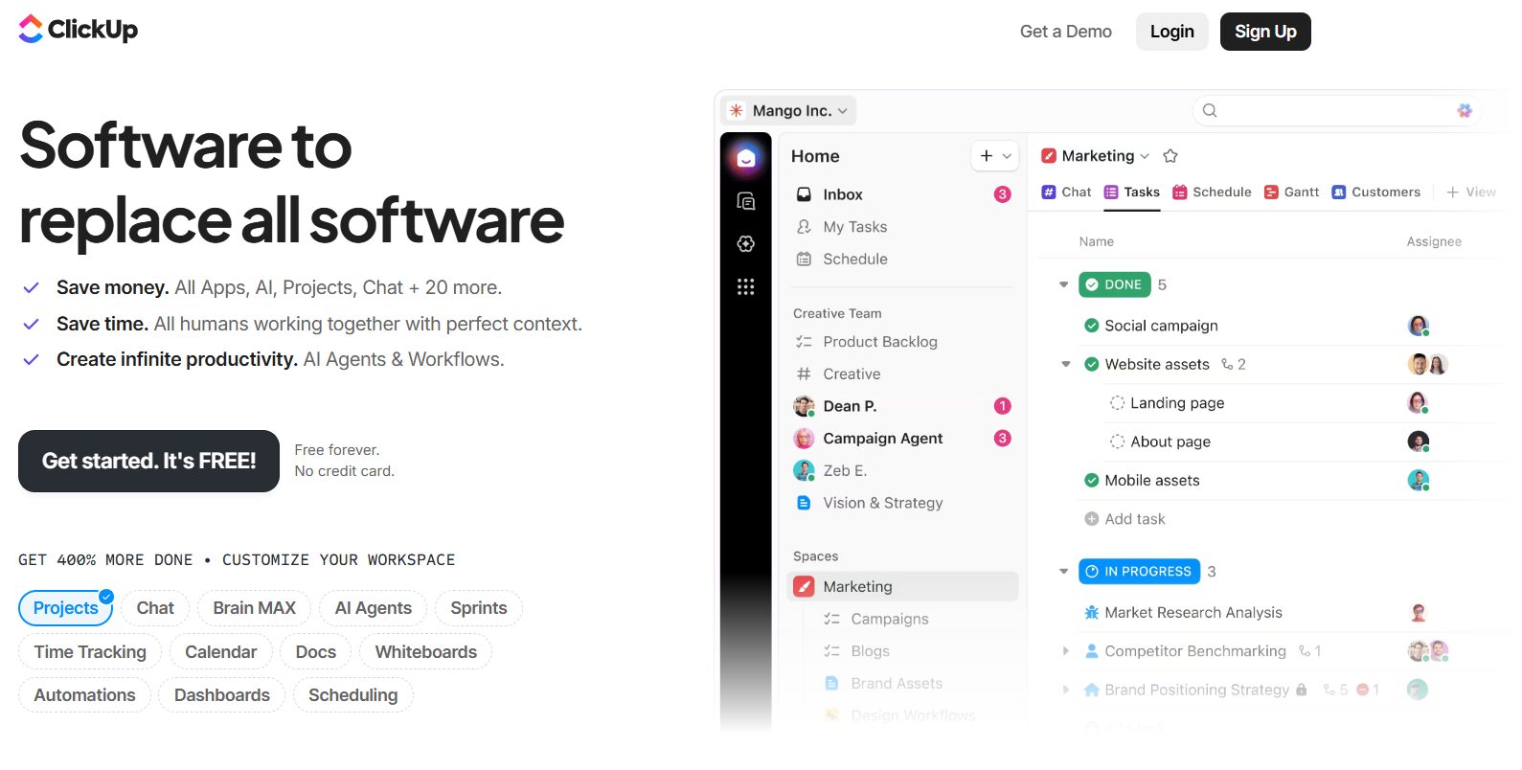Image resolution: width=1522 pixels, height=770 pixels.
Task: Click the IN PROGRESS status badge
Action: 1139,572
